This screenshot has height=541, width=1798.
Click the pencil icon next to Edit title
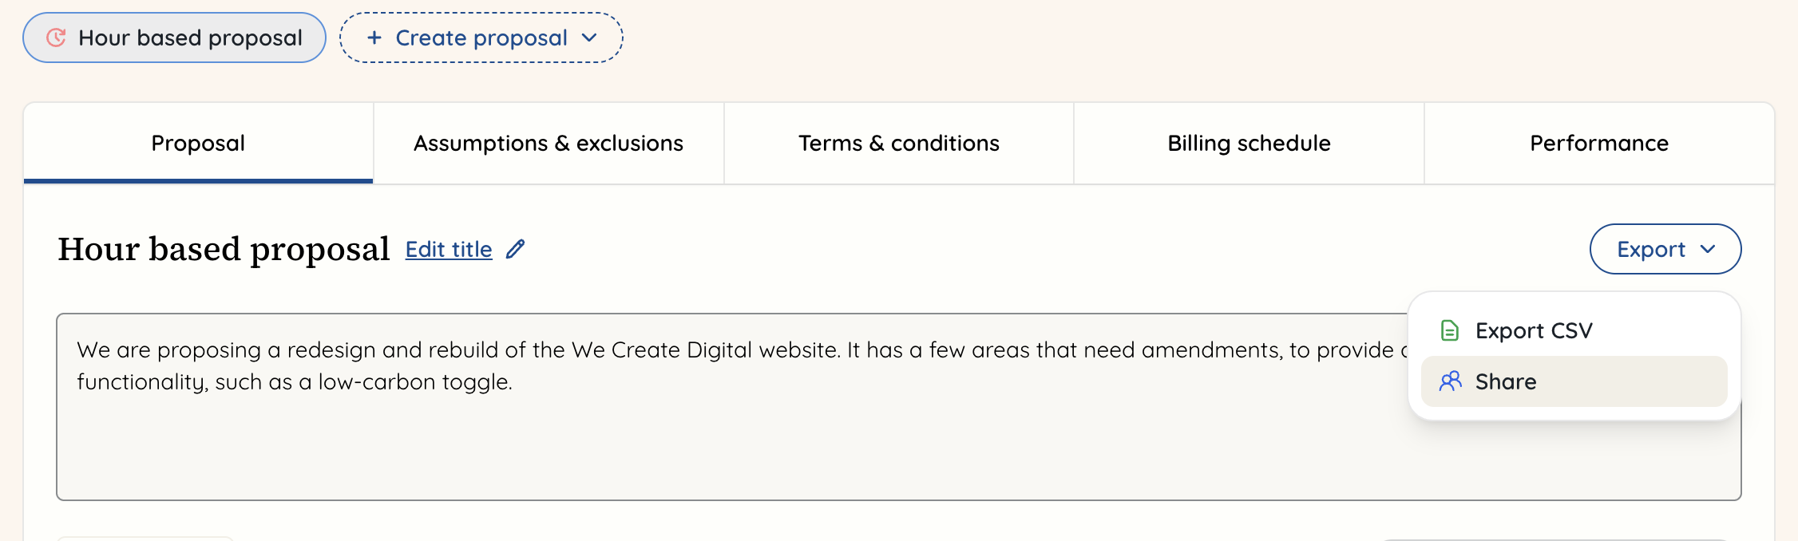516,249
